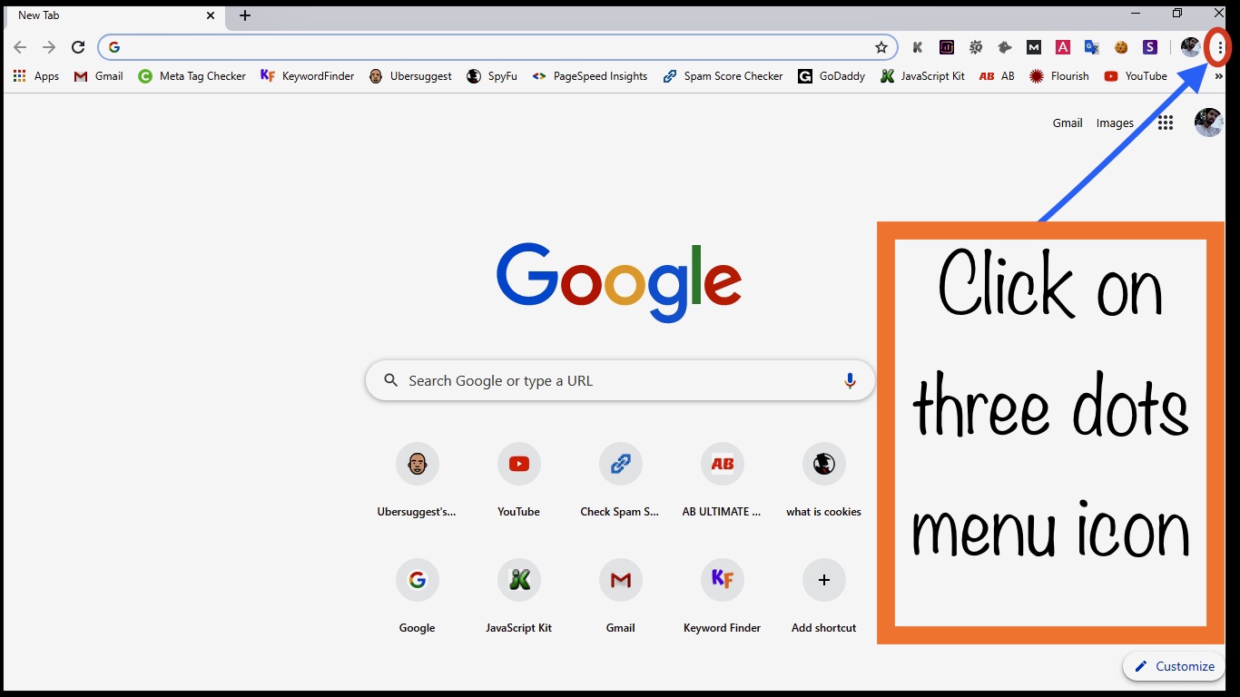1240x697 pixels.
Task: Click the Customize button
Action: coord(1174,666)
